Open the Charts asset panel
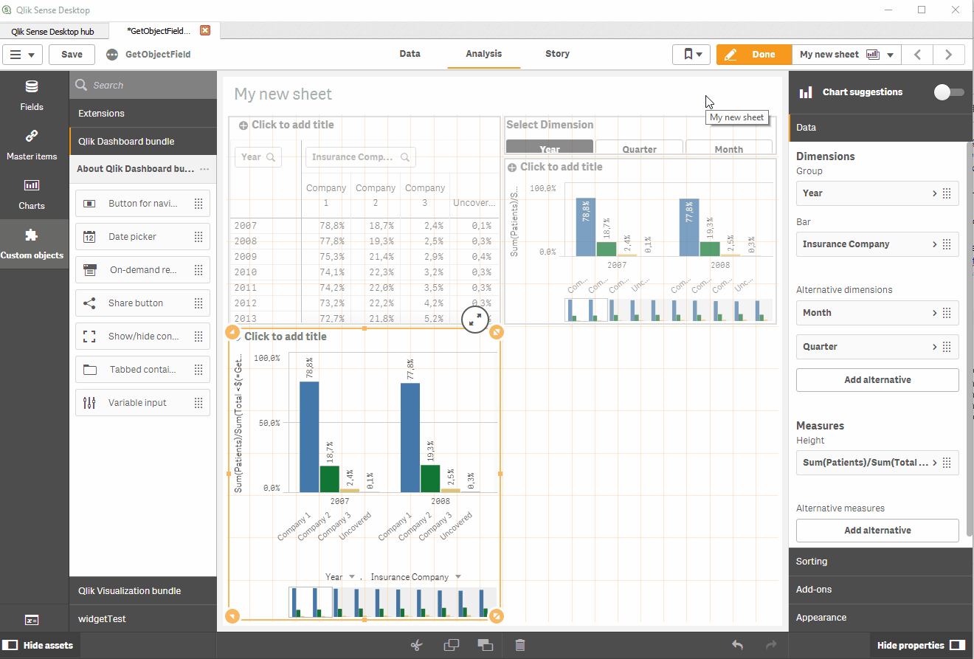Image resolution: width=974 pixels, height=659 pixels. pos(32,194)
